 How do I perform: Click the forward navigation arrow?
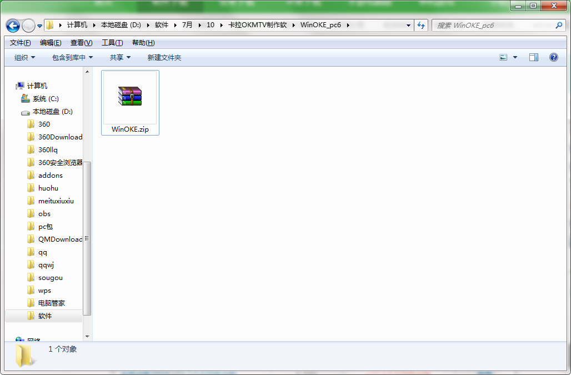(x=28, y=26)
